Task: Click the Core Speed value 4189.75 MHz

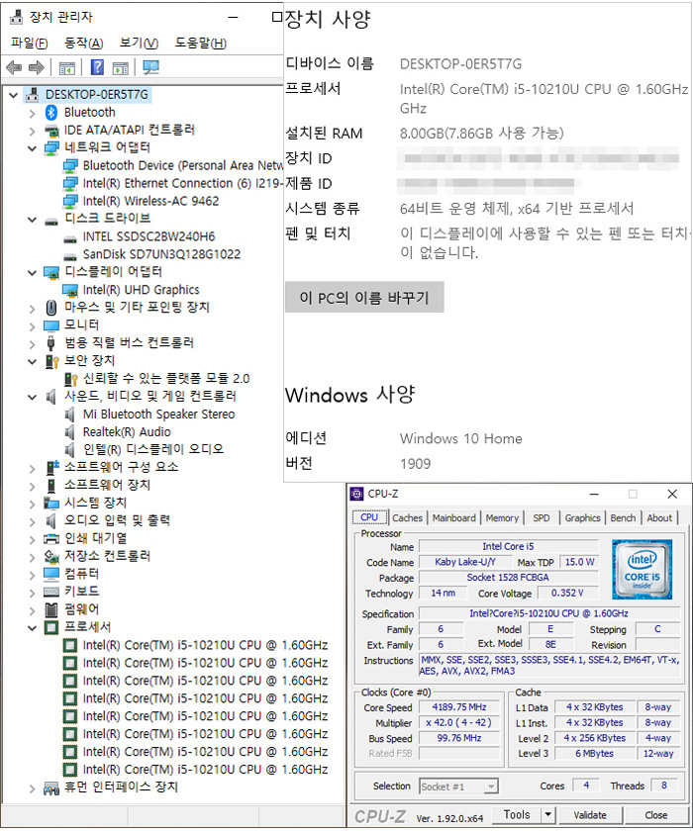Action: (459, 707)
